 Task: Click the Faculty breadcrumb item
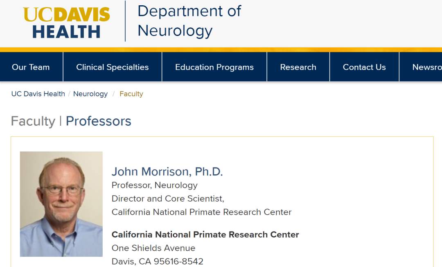[x=131, y=94]
